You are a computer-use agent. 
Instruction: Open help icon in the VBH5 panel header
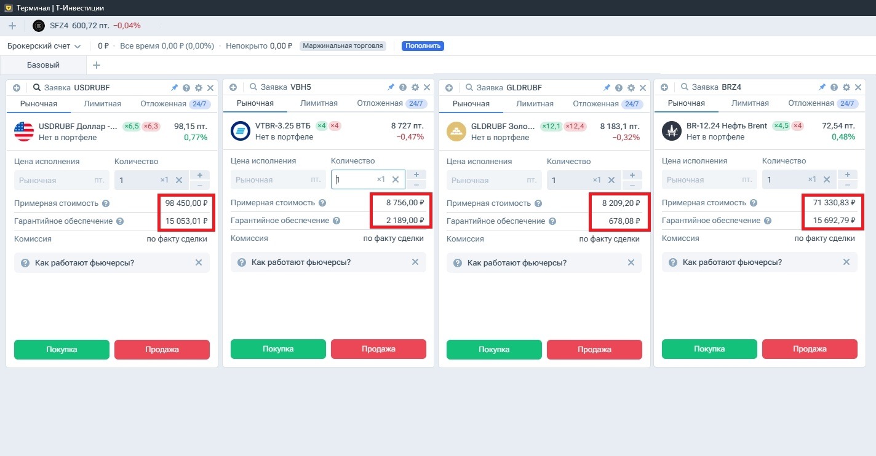click(x=403, y=87)
